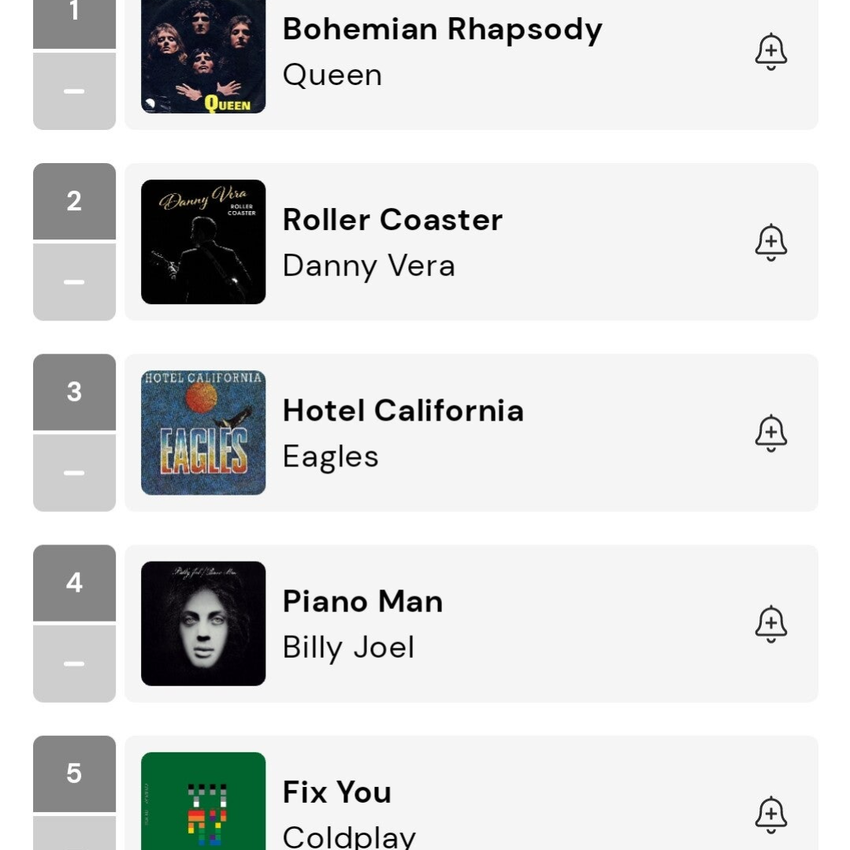Open the Piano Man track title
This screenshot has height=850, width=850.
click(x=362, y=601)
